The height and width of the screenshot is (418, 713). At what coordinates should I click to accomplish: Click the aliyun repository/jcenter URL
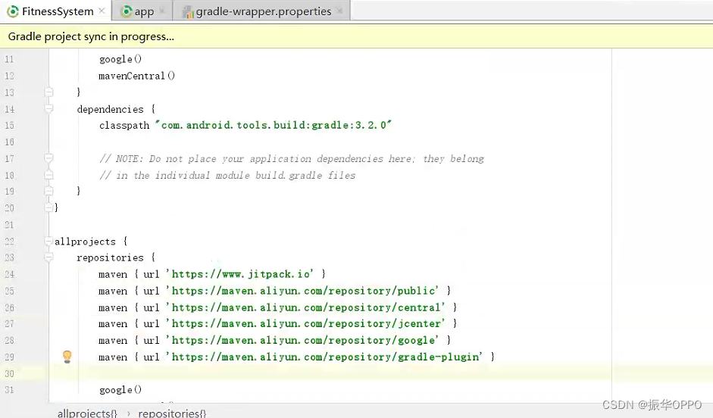tap(305, 323)
